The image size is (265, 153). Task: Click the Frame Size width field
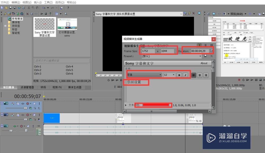pos(148,51)
